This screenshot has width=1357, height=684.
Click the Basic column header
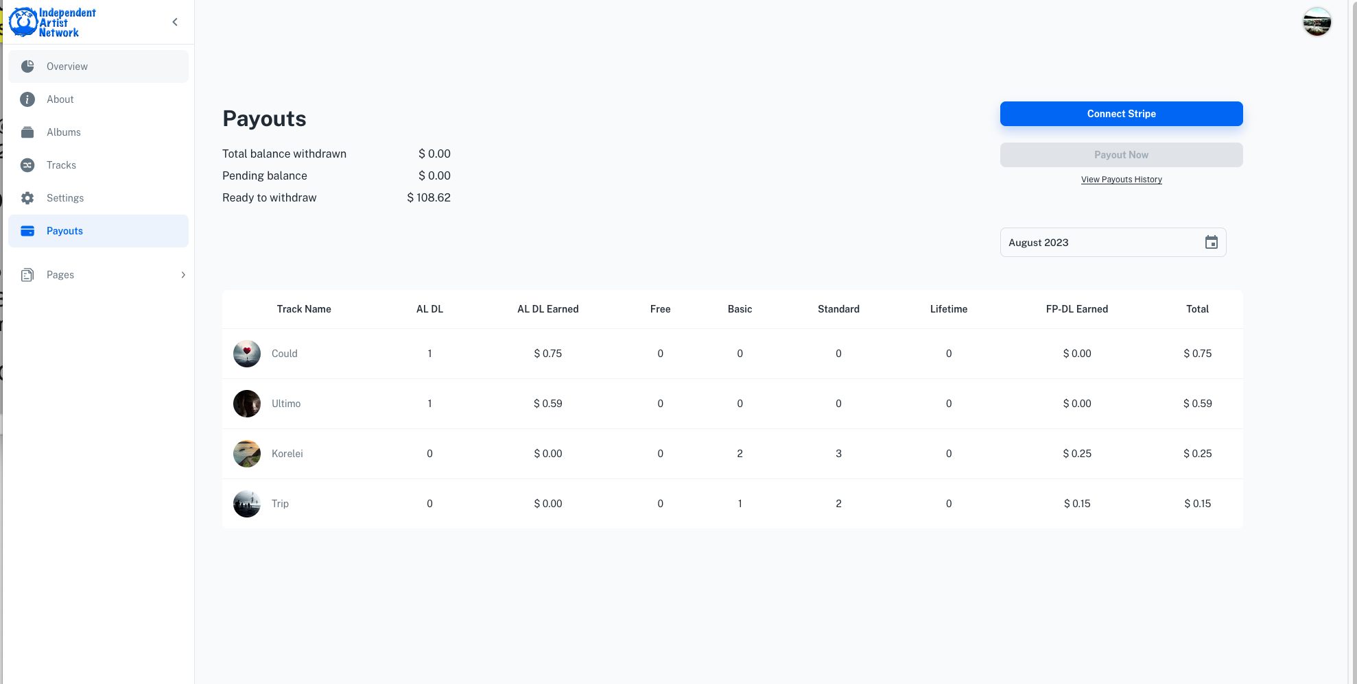(740, 309)
